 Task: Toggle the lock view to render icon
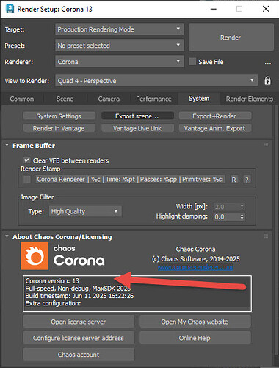[x=267, y=80]
